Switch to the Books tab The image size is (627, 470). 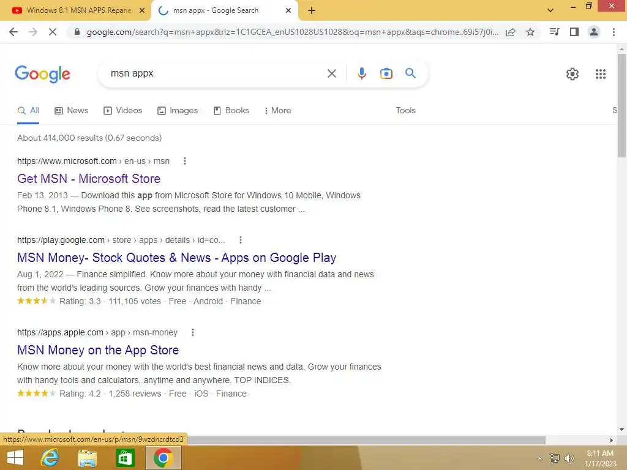click(x=231, y=111)
